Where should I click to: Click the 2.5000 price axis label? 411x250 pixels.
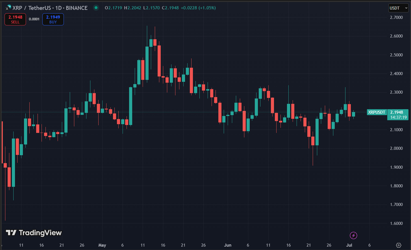396,55
